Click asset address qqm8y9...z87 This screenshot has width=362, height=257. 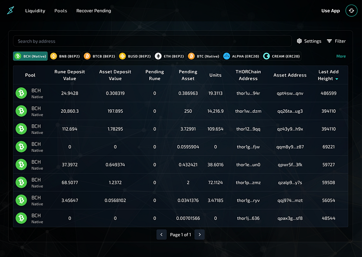(290, 147)
